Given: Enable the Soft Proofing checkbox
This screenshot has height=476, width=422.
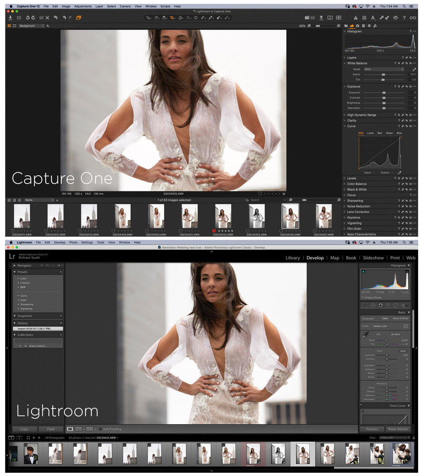Looking at the screenshot, I should click(100, 429).
